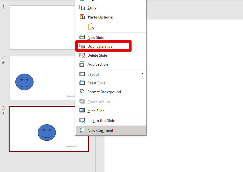Image resolution: width=243 pixels, height=172 pixels.
Task: Click the Keep Text Only paste icon
Action: 91,27
